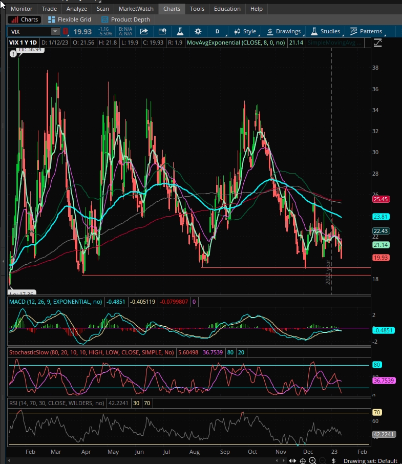402x464 pixels.
Task: Switch to the MarketWatch tab
Action: click(136, 9)
